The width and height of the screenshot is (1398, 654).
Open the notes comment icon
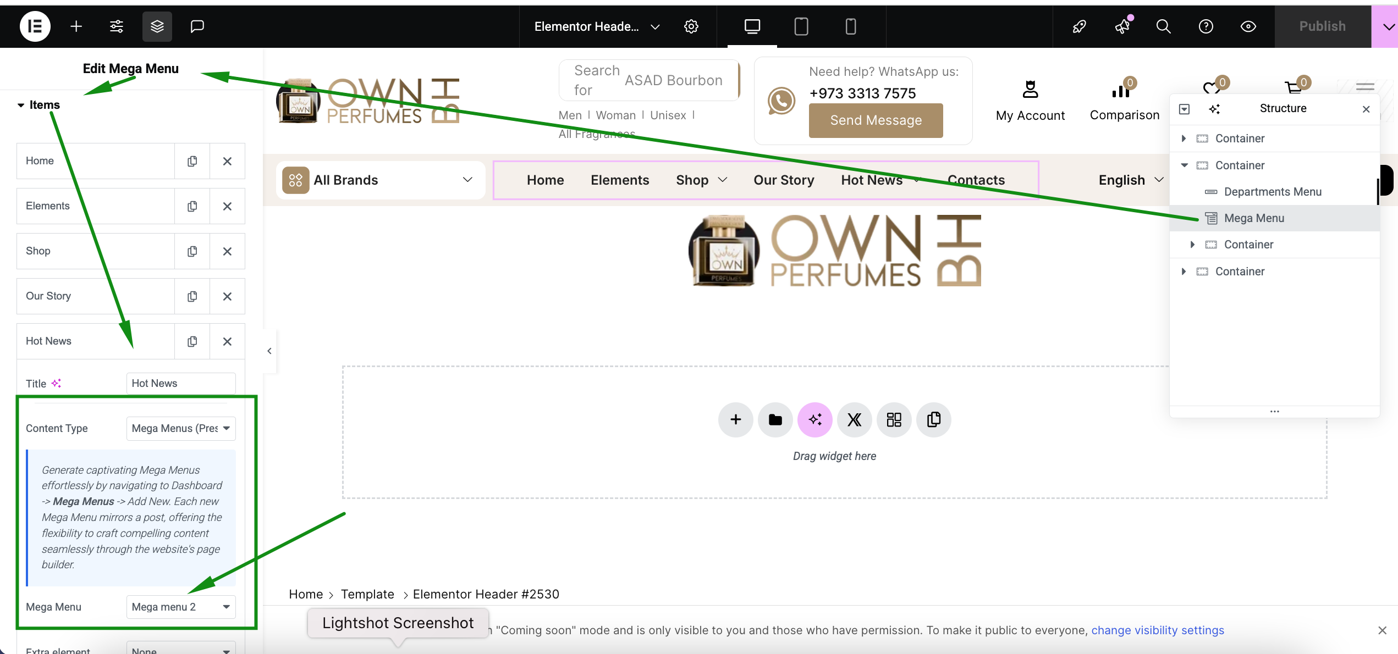point(197,26)
